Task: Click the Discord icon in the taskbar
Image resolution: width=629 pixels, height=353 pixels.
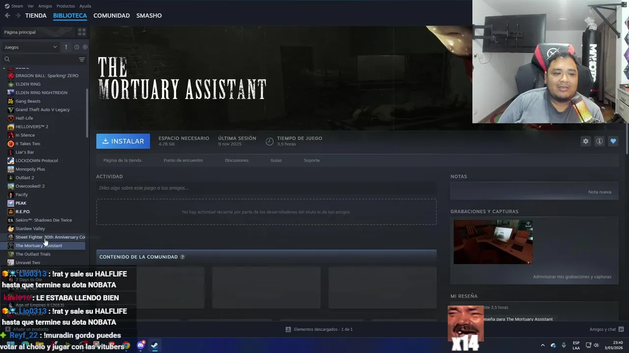Action: [141, 345]
